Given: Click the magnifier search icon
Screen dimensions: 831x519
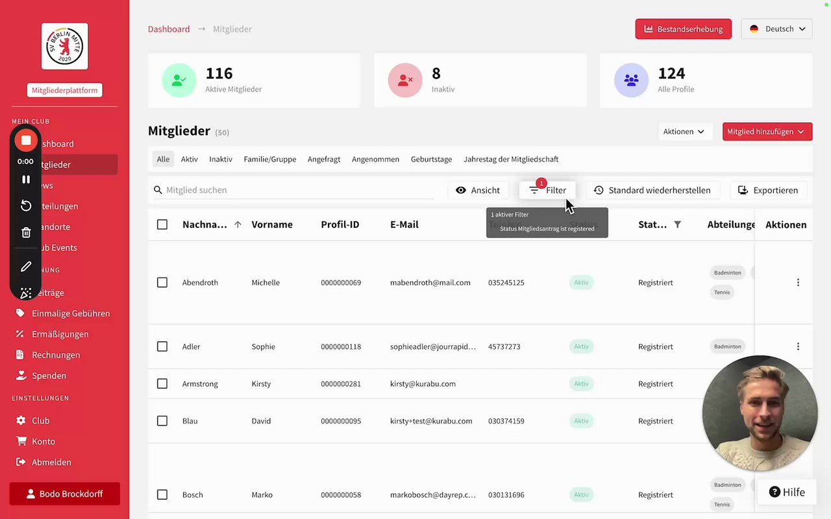Looking at the screenshot, I should tap(158, 190).
